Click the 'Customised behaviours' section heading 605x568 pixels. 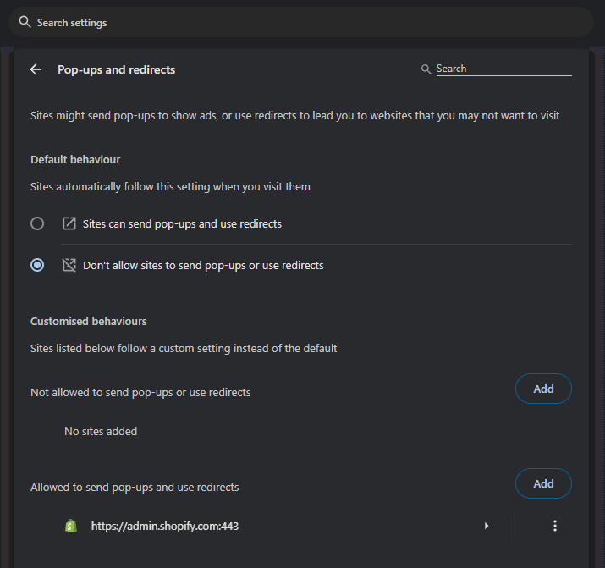tap(89, 321)
